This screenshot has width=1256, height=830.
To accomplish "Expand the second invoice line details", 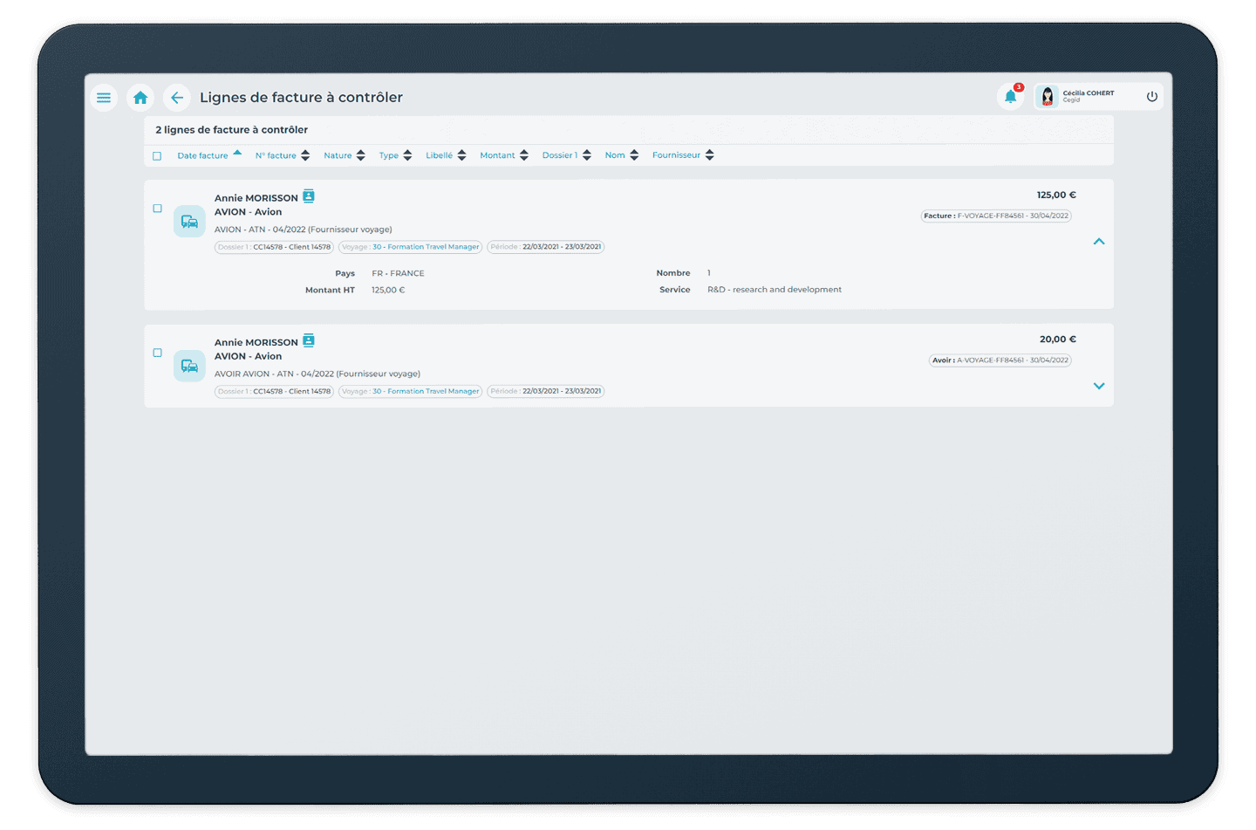I will click(x=1099, y=386).
